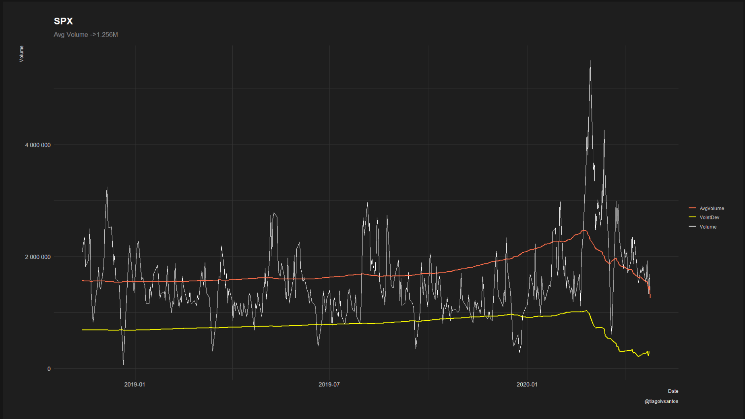
Task: Click the yellow VolstDev legend line key
Action: pyautogui.click(x=693, y=217)
